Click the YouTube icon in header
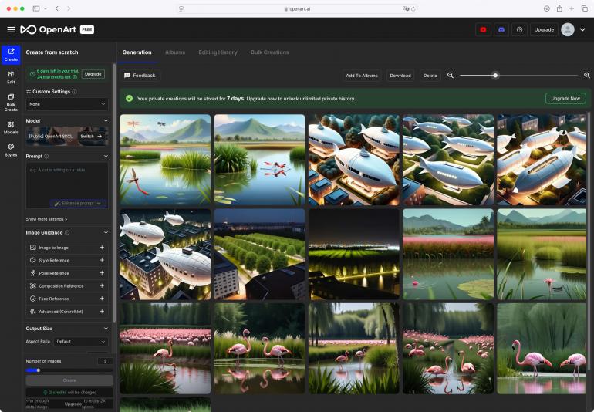The width and height of the screenshot is (594, 412). [483, 29]
